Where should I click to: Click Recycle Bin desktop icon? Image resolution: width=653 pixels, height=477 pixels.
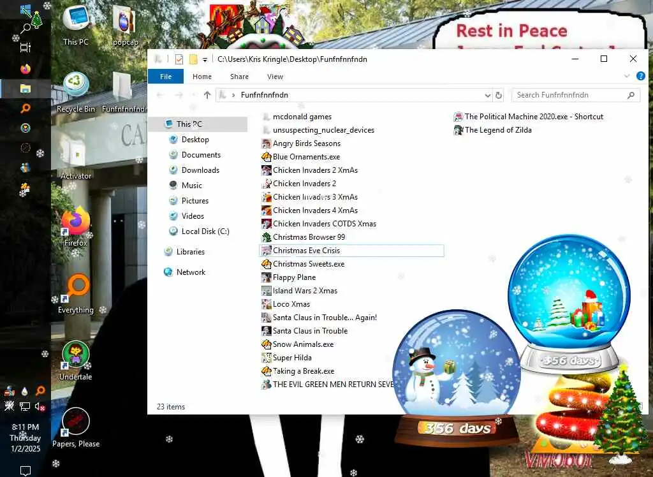(76, 92)
